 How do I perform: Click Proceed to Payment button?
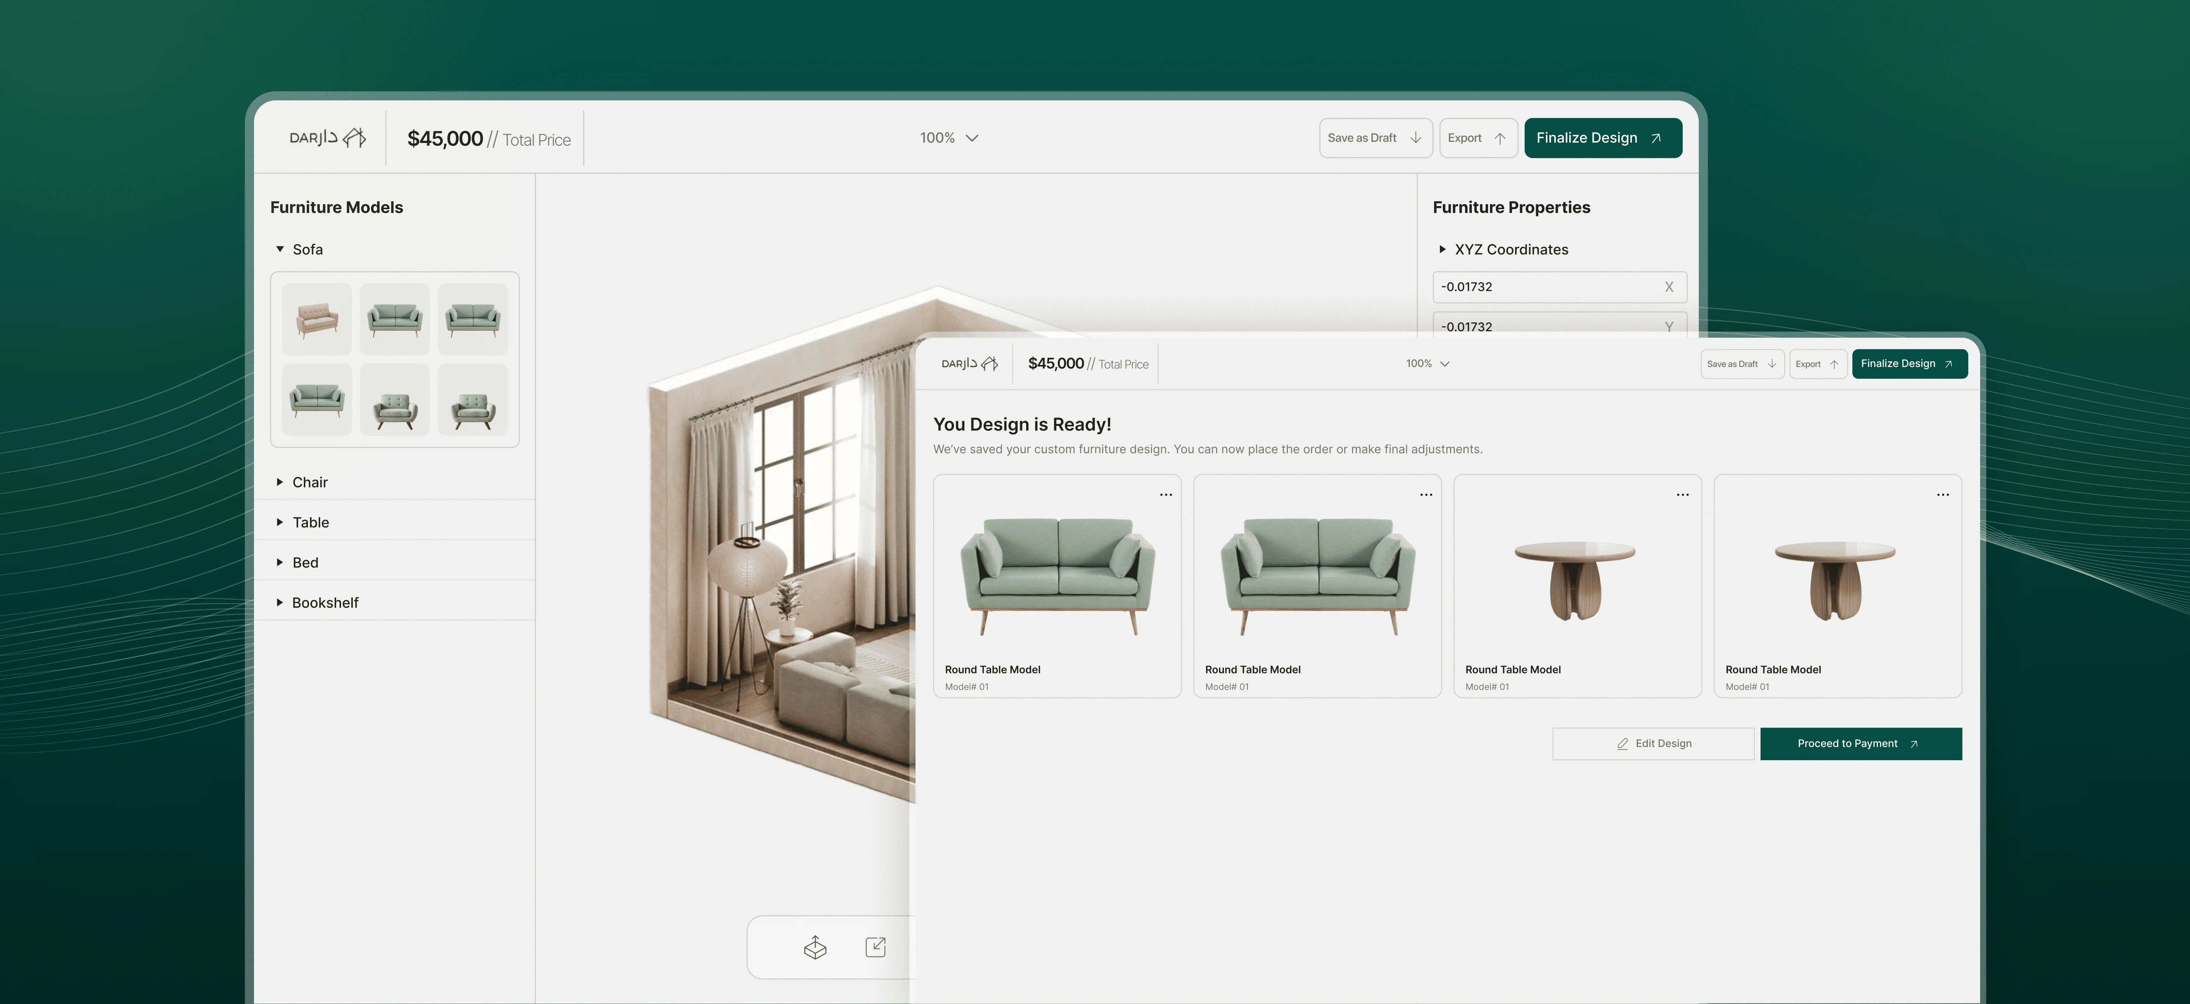point(1861,744)
